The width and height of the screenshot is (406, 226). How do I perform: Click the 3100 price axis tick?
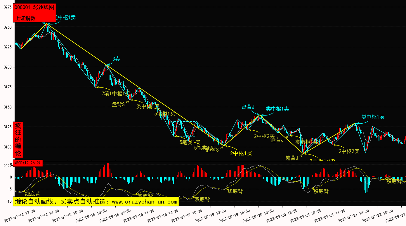pyautogui.click(x=7, y=147)
